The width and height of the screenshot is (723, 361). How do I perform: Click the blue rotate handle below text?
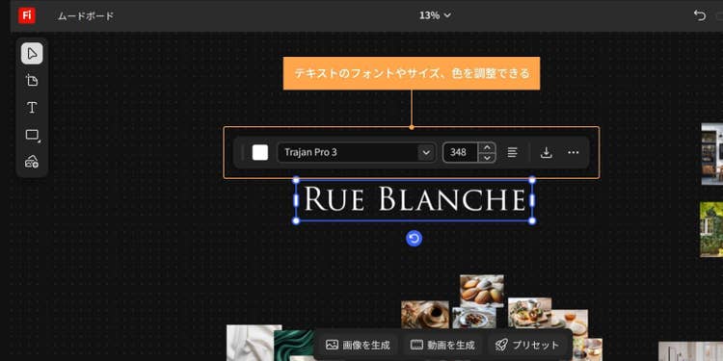tap(415, 239)
